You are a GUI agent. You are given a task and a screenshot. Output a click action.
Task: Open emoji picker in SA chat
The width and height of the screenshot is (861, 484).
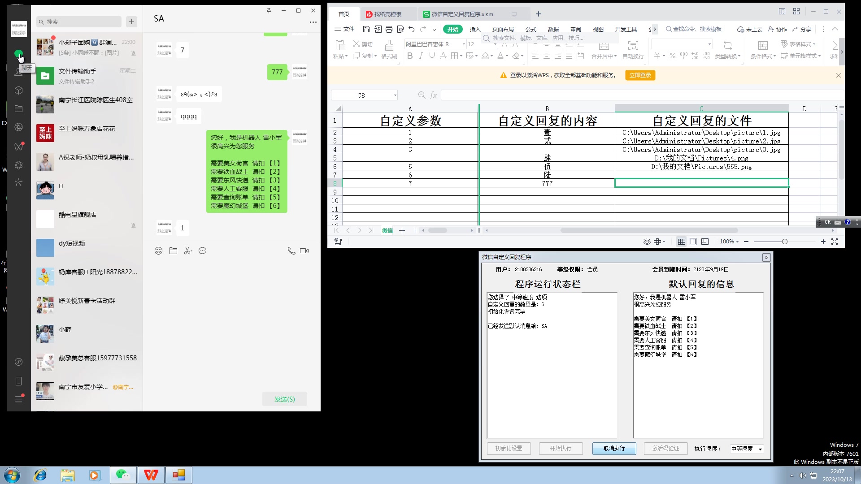coord(158,251)
